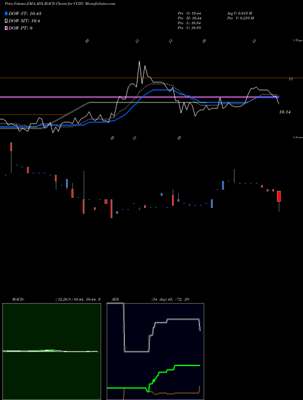This screenshot has width=303, height=400.
Task: Select the 'DOW MT: 10.4' legend text
Action: coord(24,21)
